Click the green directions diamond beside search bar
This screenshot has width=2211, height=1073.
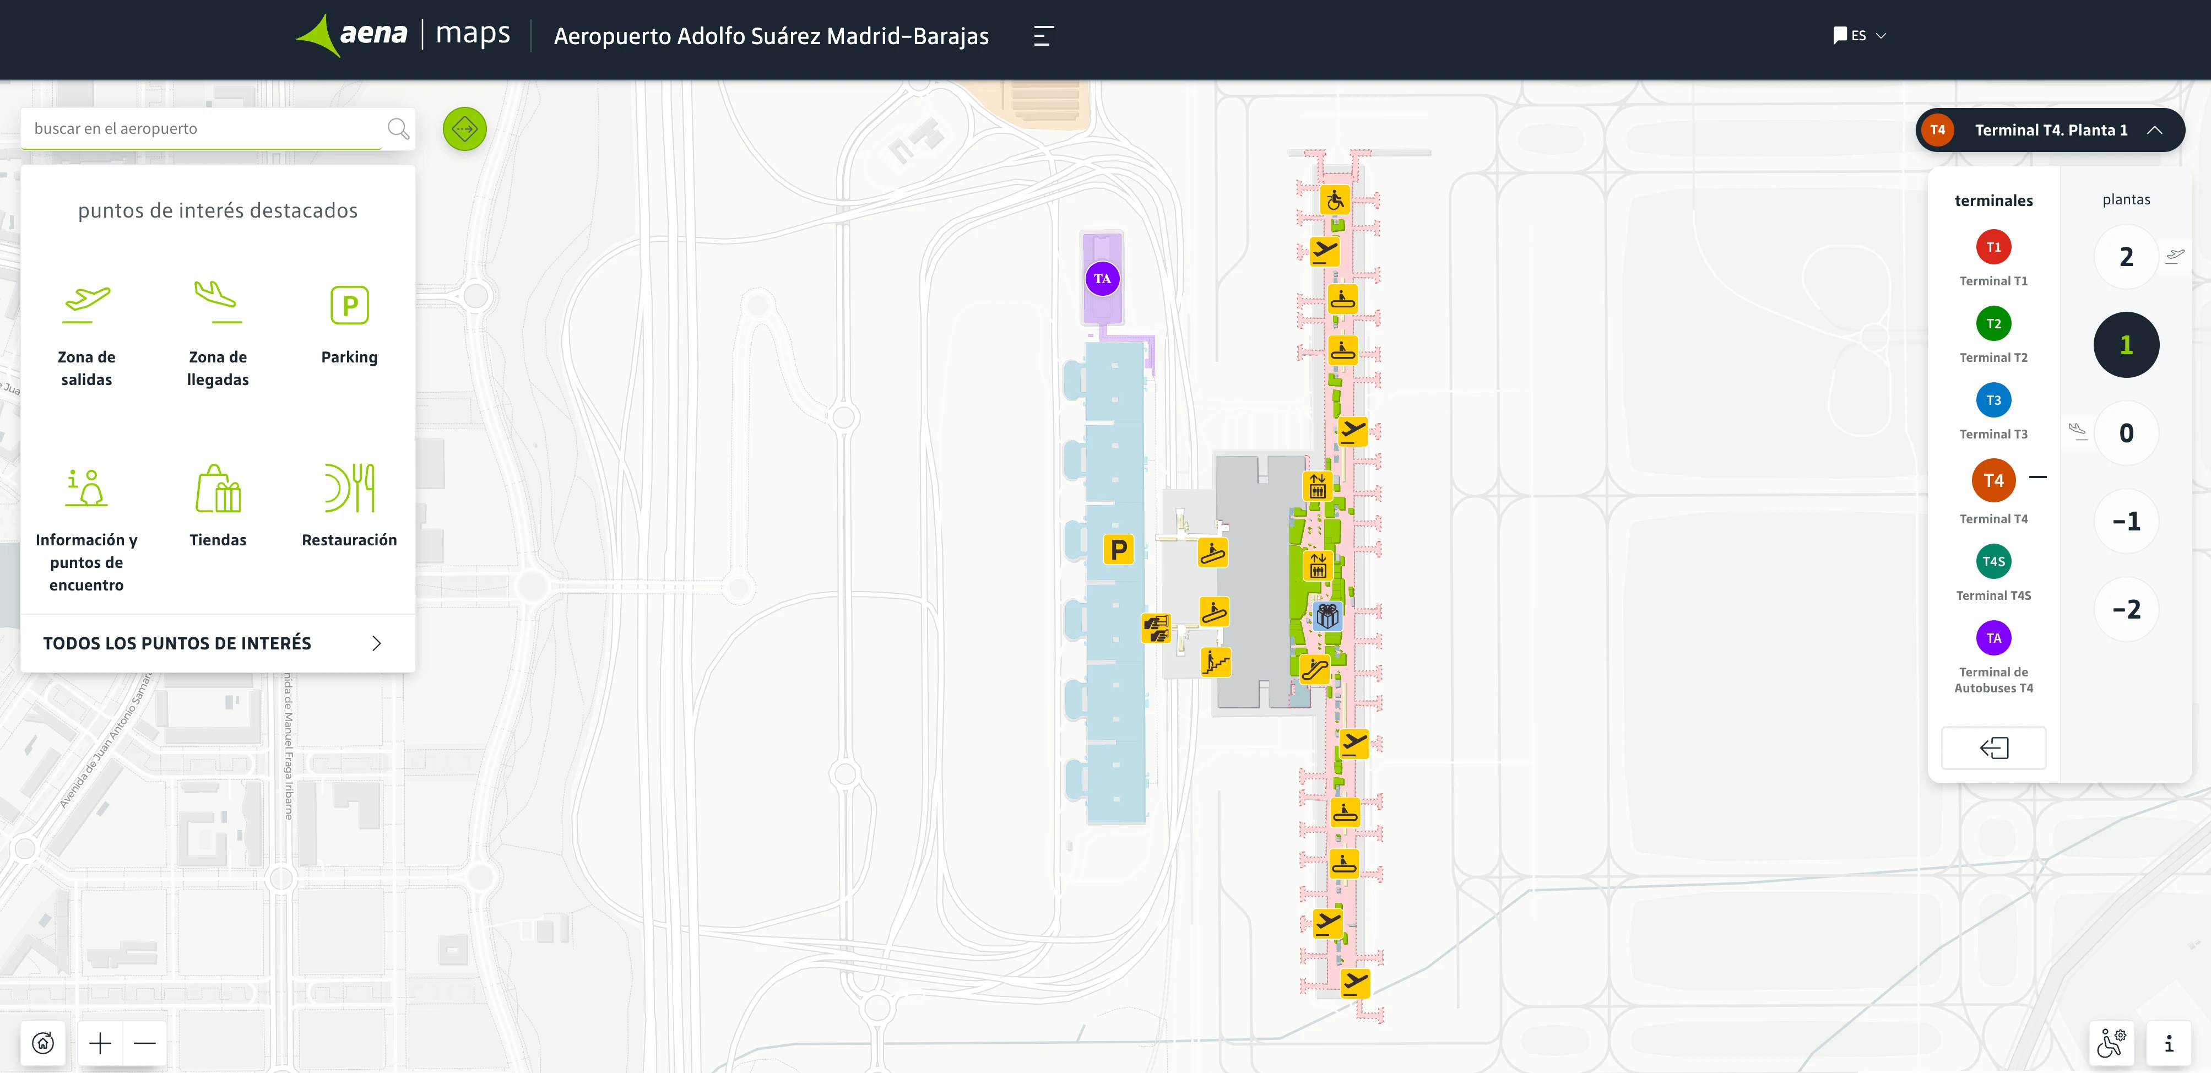point(464,129)
